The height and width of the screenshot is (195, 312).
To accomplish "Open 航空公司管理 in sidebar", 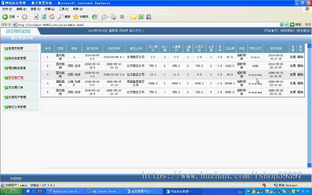I will click(17, 107).
